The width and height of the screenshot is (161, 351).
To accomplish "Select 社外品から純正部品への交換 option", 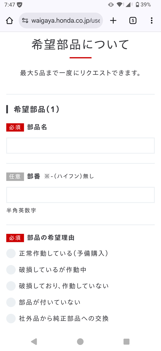I will tap(11, 318).
